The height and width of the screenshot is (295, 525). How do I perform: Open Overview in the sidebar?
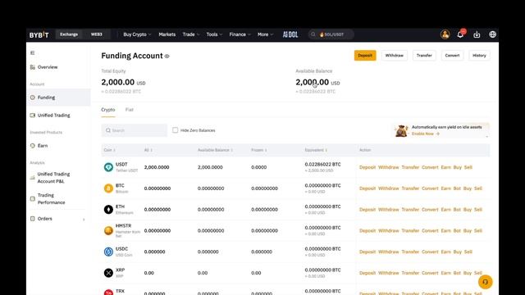click(x=48, y=67)
